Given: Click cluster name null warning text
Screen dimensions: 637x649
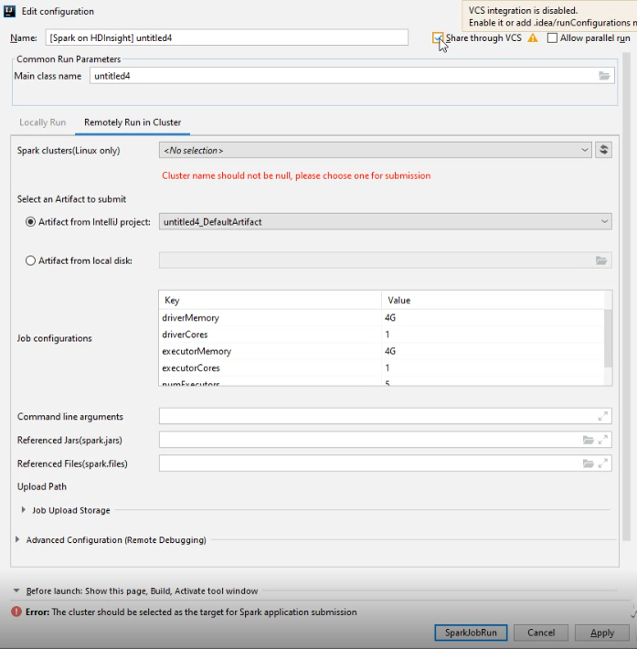Looking at the screenshot, I should tap(296, 176).
